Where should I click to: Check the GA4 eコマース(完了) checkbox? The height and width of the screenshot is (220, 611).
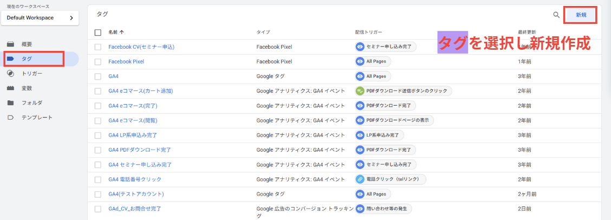98,106
